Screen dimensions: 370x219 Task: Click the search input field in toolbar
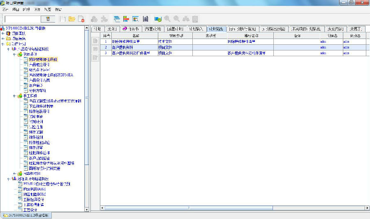(22, 19)
